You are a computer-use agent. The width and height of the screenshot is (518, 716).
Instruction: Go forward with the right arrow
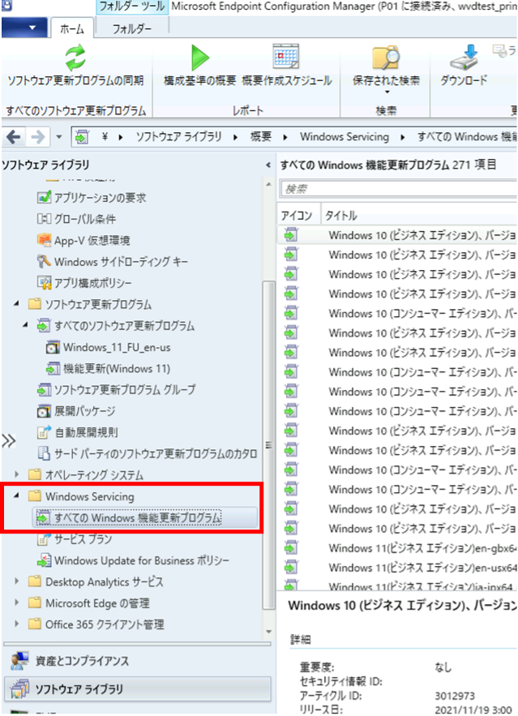(x=38, y=136)
